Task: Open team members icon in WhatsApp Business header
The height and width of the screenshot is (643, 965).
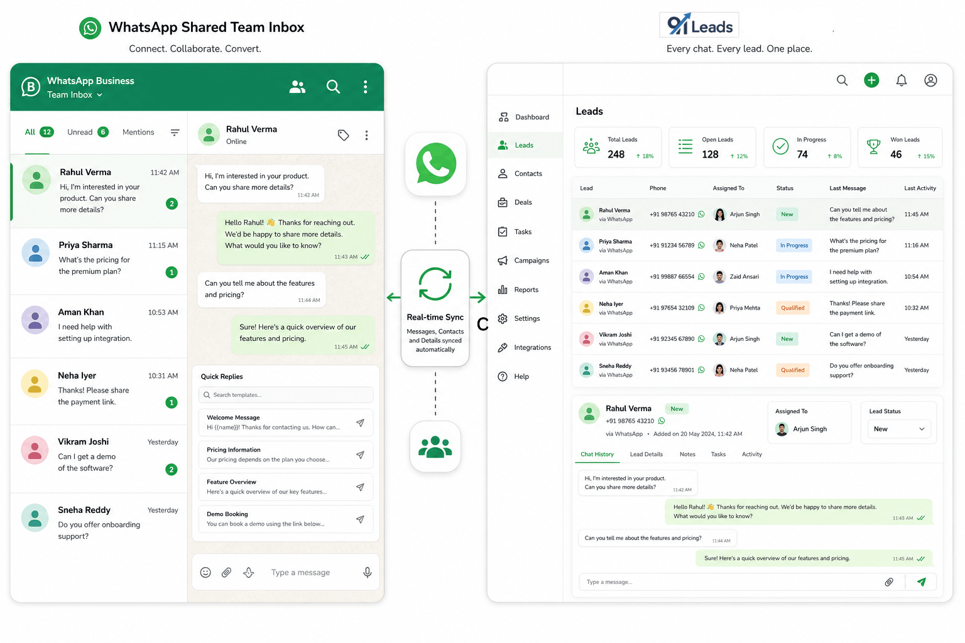Action: (x=297, y=87)
